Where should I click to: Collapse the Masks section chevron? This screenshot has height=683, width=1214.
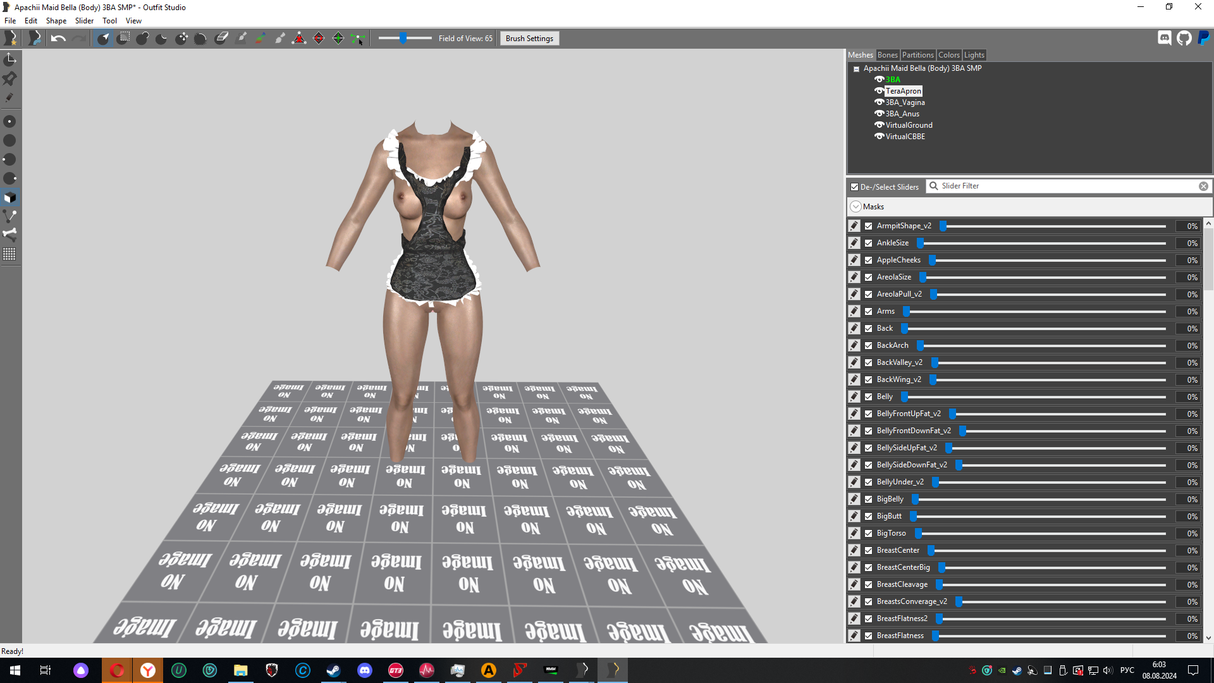click(x=856, y=207)
